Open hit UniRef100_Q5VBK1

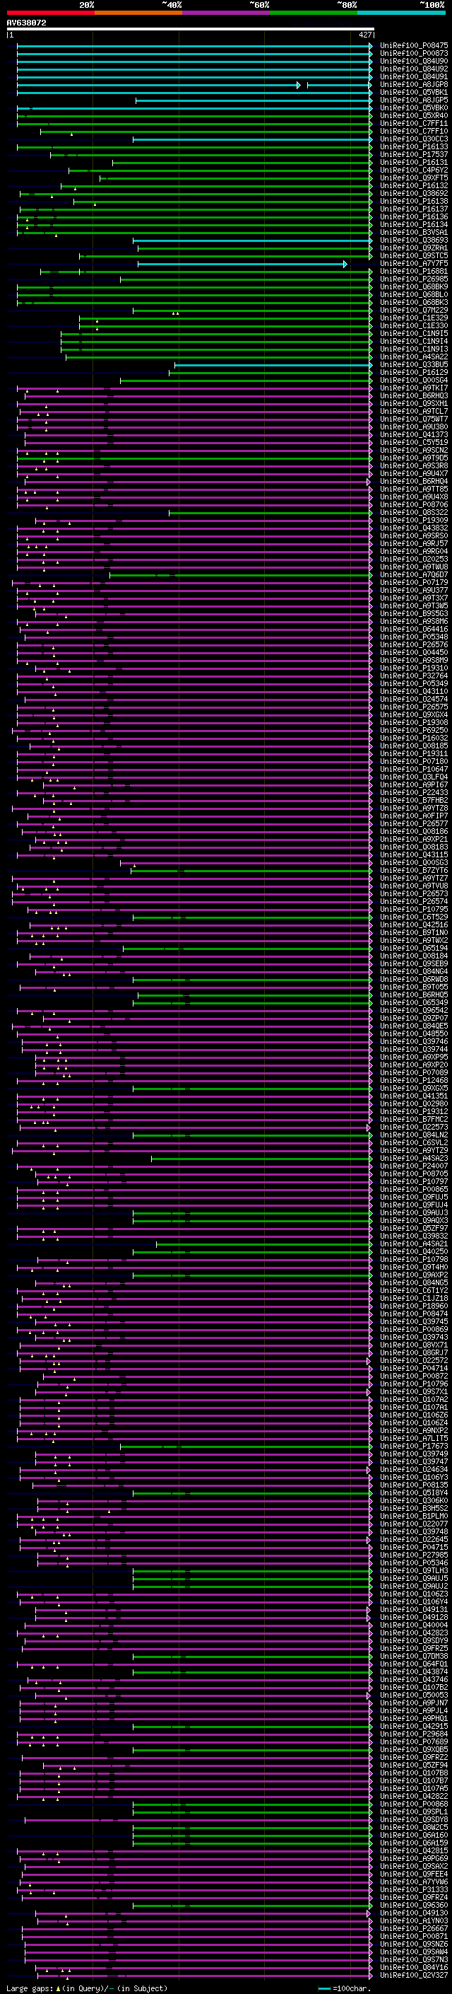coord(414,92)
